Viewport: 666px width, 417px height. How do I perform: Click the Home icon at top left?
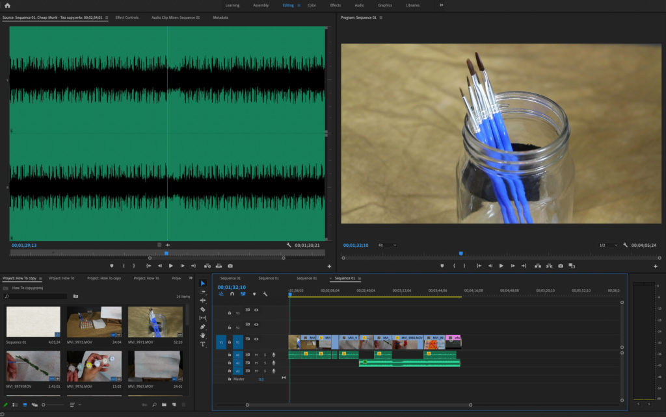[x=7, y=5]
